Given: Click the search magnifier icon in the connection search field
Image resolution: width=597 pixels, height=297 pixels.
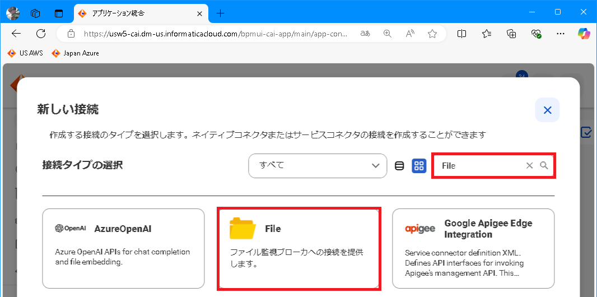Looking at the screenshot, I should [x=544, y=165].
